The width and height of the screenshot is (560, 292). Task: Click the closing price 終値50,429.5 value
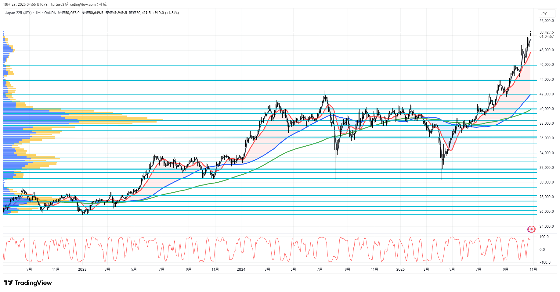pos(140,13)
